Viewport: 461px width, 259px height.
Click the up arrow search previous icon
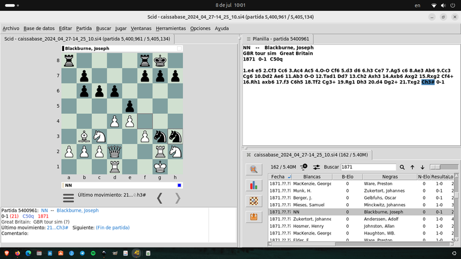point(412,167)
